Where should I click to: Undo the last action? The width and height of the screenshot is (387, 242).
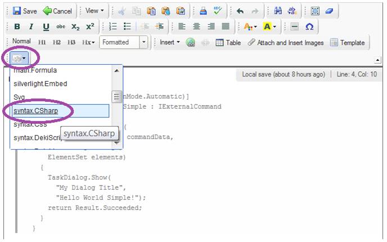[x=240, y=11]
